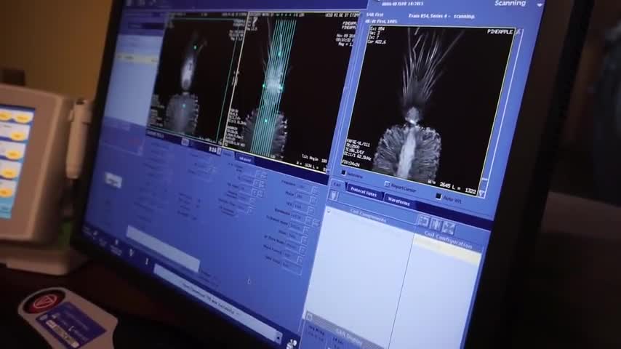Click the W/L readout 'W = 2645 L = 1322'
621x349 pixels.
point(452,187)
